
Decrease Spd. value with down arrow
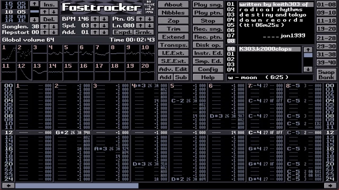[x=104, y=26]
